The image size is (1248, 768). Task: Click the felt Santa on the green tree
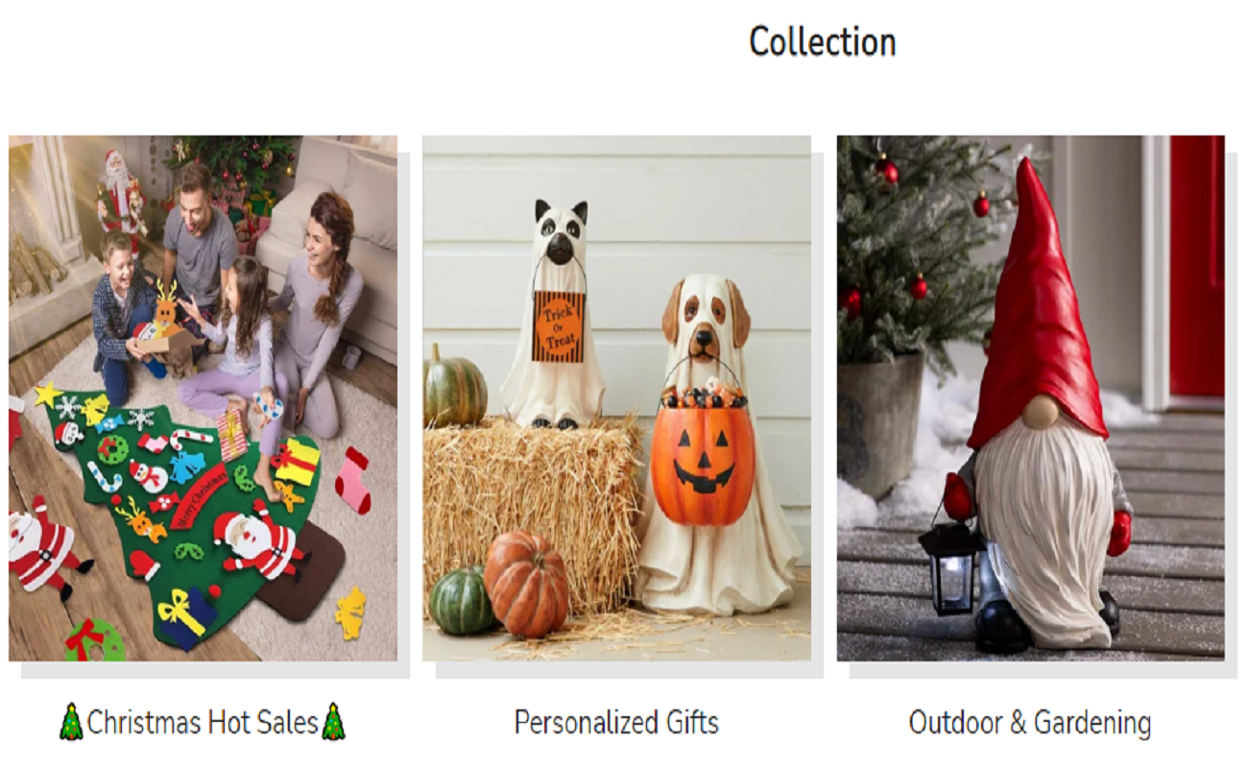259,542
